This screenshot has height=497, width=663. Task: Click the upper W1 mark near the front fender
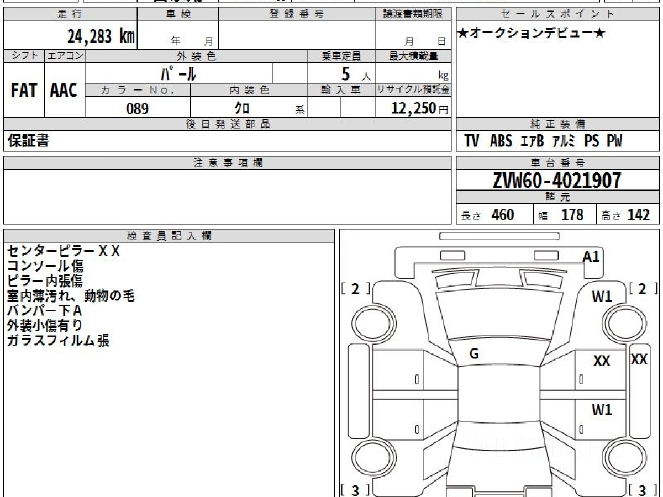point(602,297)
